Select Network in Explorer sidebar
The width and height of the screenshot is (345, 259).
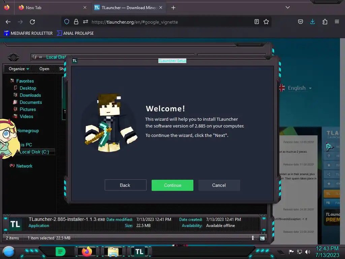24,166
